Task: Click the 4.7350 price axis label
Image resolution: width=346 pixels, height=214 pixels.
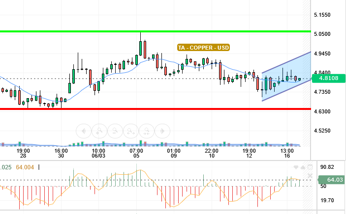Action: (x=322, y=92)
